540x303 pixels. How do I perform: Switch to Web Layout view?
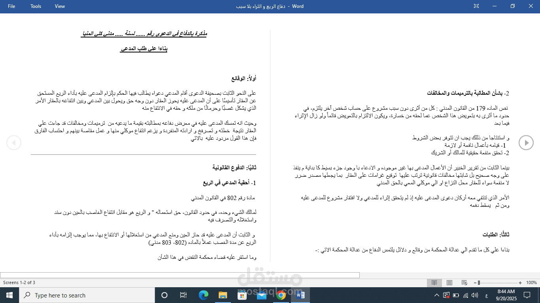click(x=464, y=282)
